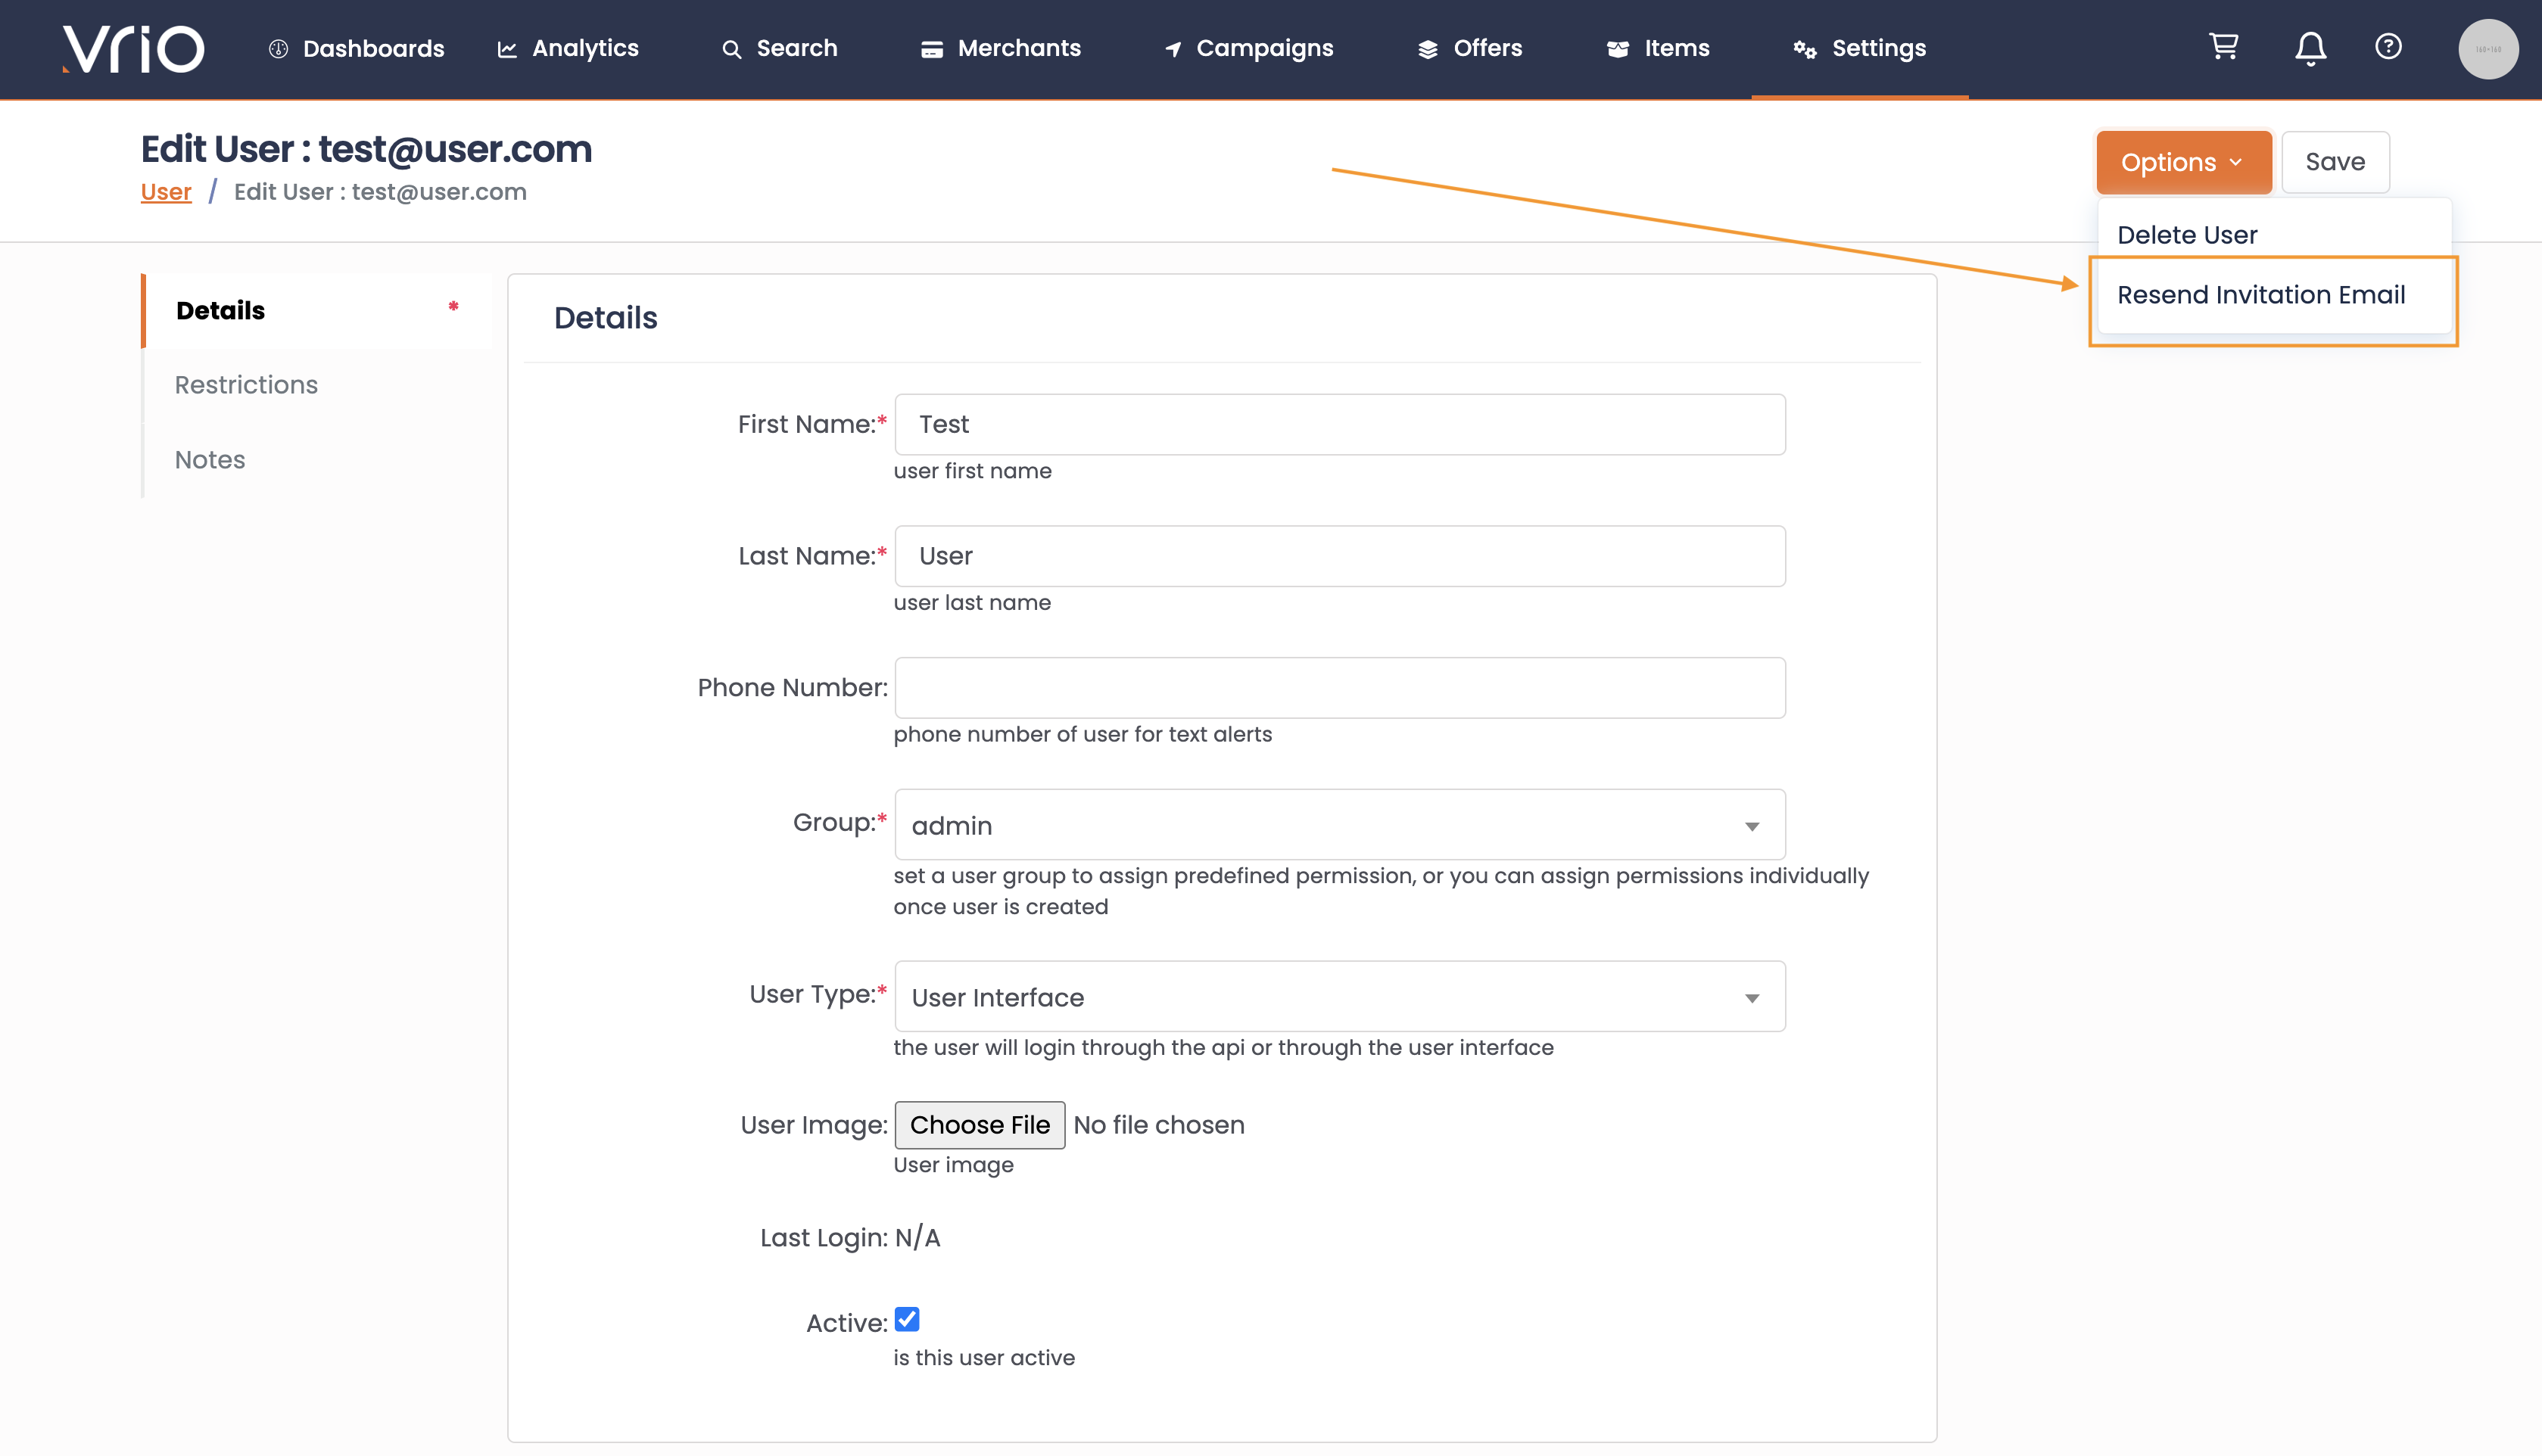
Task: Follow the User breadcrumb link
Action: tap(165, 192)
